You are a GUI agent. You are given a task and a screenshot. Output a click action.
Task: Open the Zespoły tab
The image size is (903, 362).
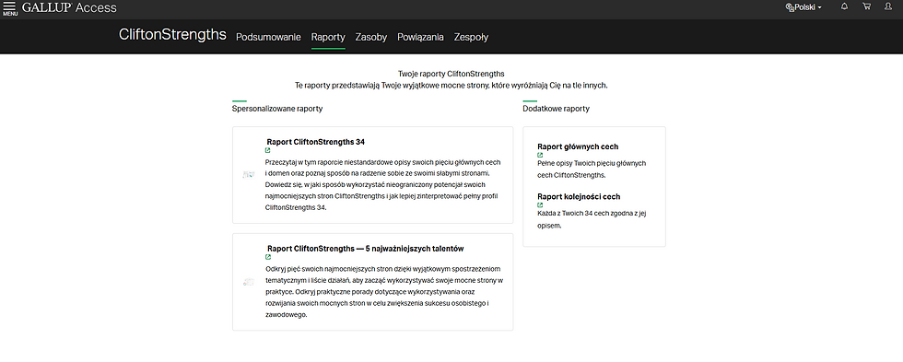[471, 38]
